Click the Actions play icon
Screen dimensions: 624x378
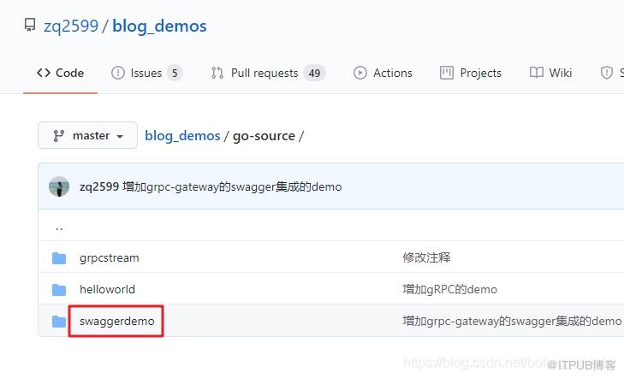point(360,73)
